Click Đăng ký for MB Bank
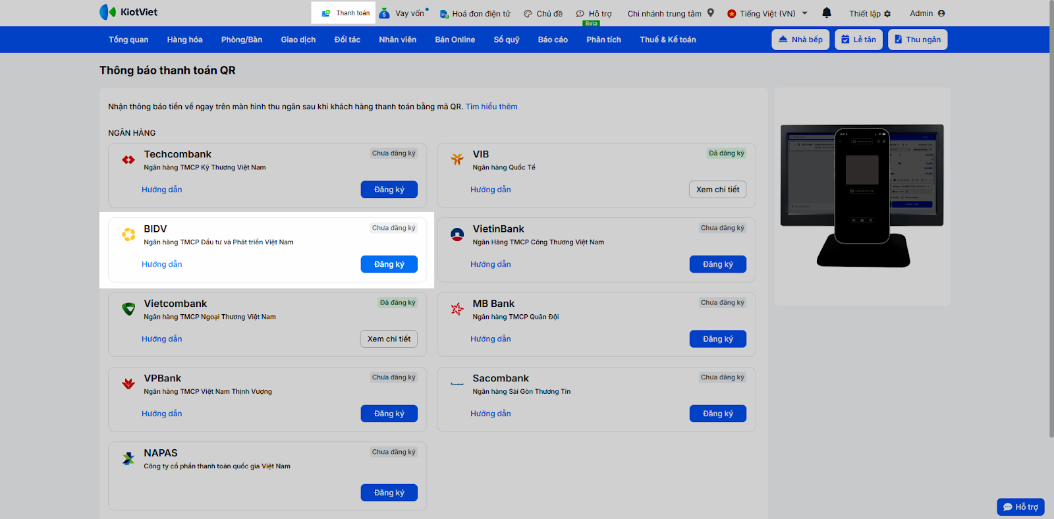Viewport: 1054px width, 519px height. [x=718, y=339]
